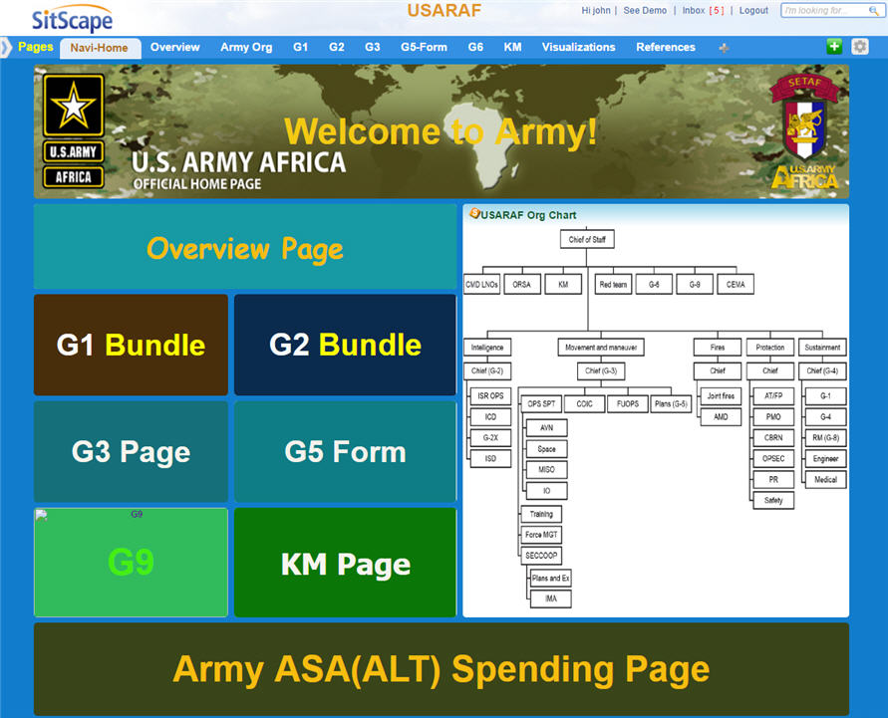
Task: Click the SECCOOP org box
Action: click(x=541, y=556)
